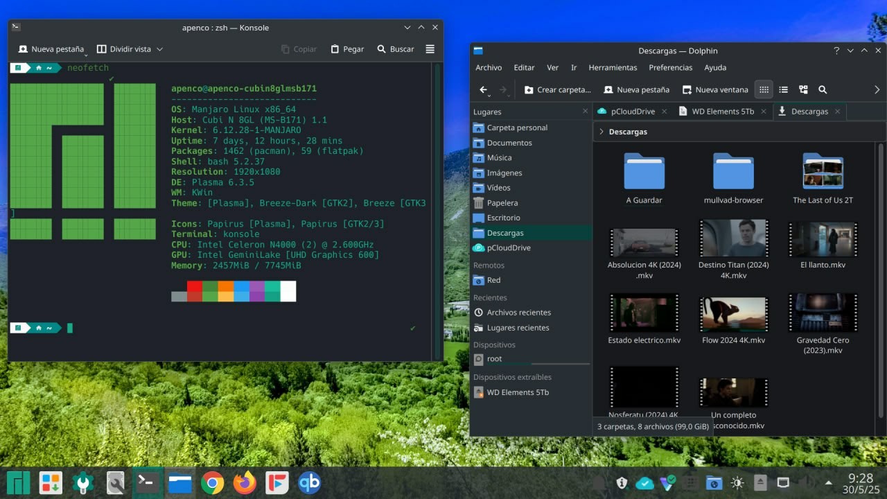Open Archivos recientes in sidebar
Image resolution: width=887 pixels, height=499 pixels.
(530, 313)
